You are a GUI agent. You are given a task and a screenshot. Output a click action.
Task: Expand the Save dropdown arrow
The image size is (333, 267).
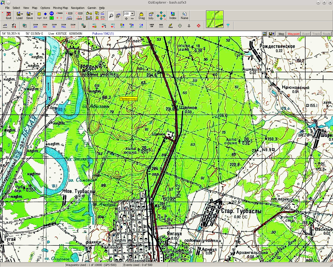(x=32, y=14)
